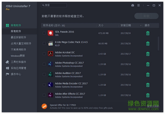
Task: Click the trash icon for SDL Passolo 2016
Action: coord(148,33)
